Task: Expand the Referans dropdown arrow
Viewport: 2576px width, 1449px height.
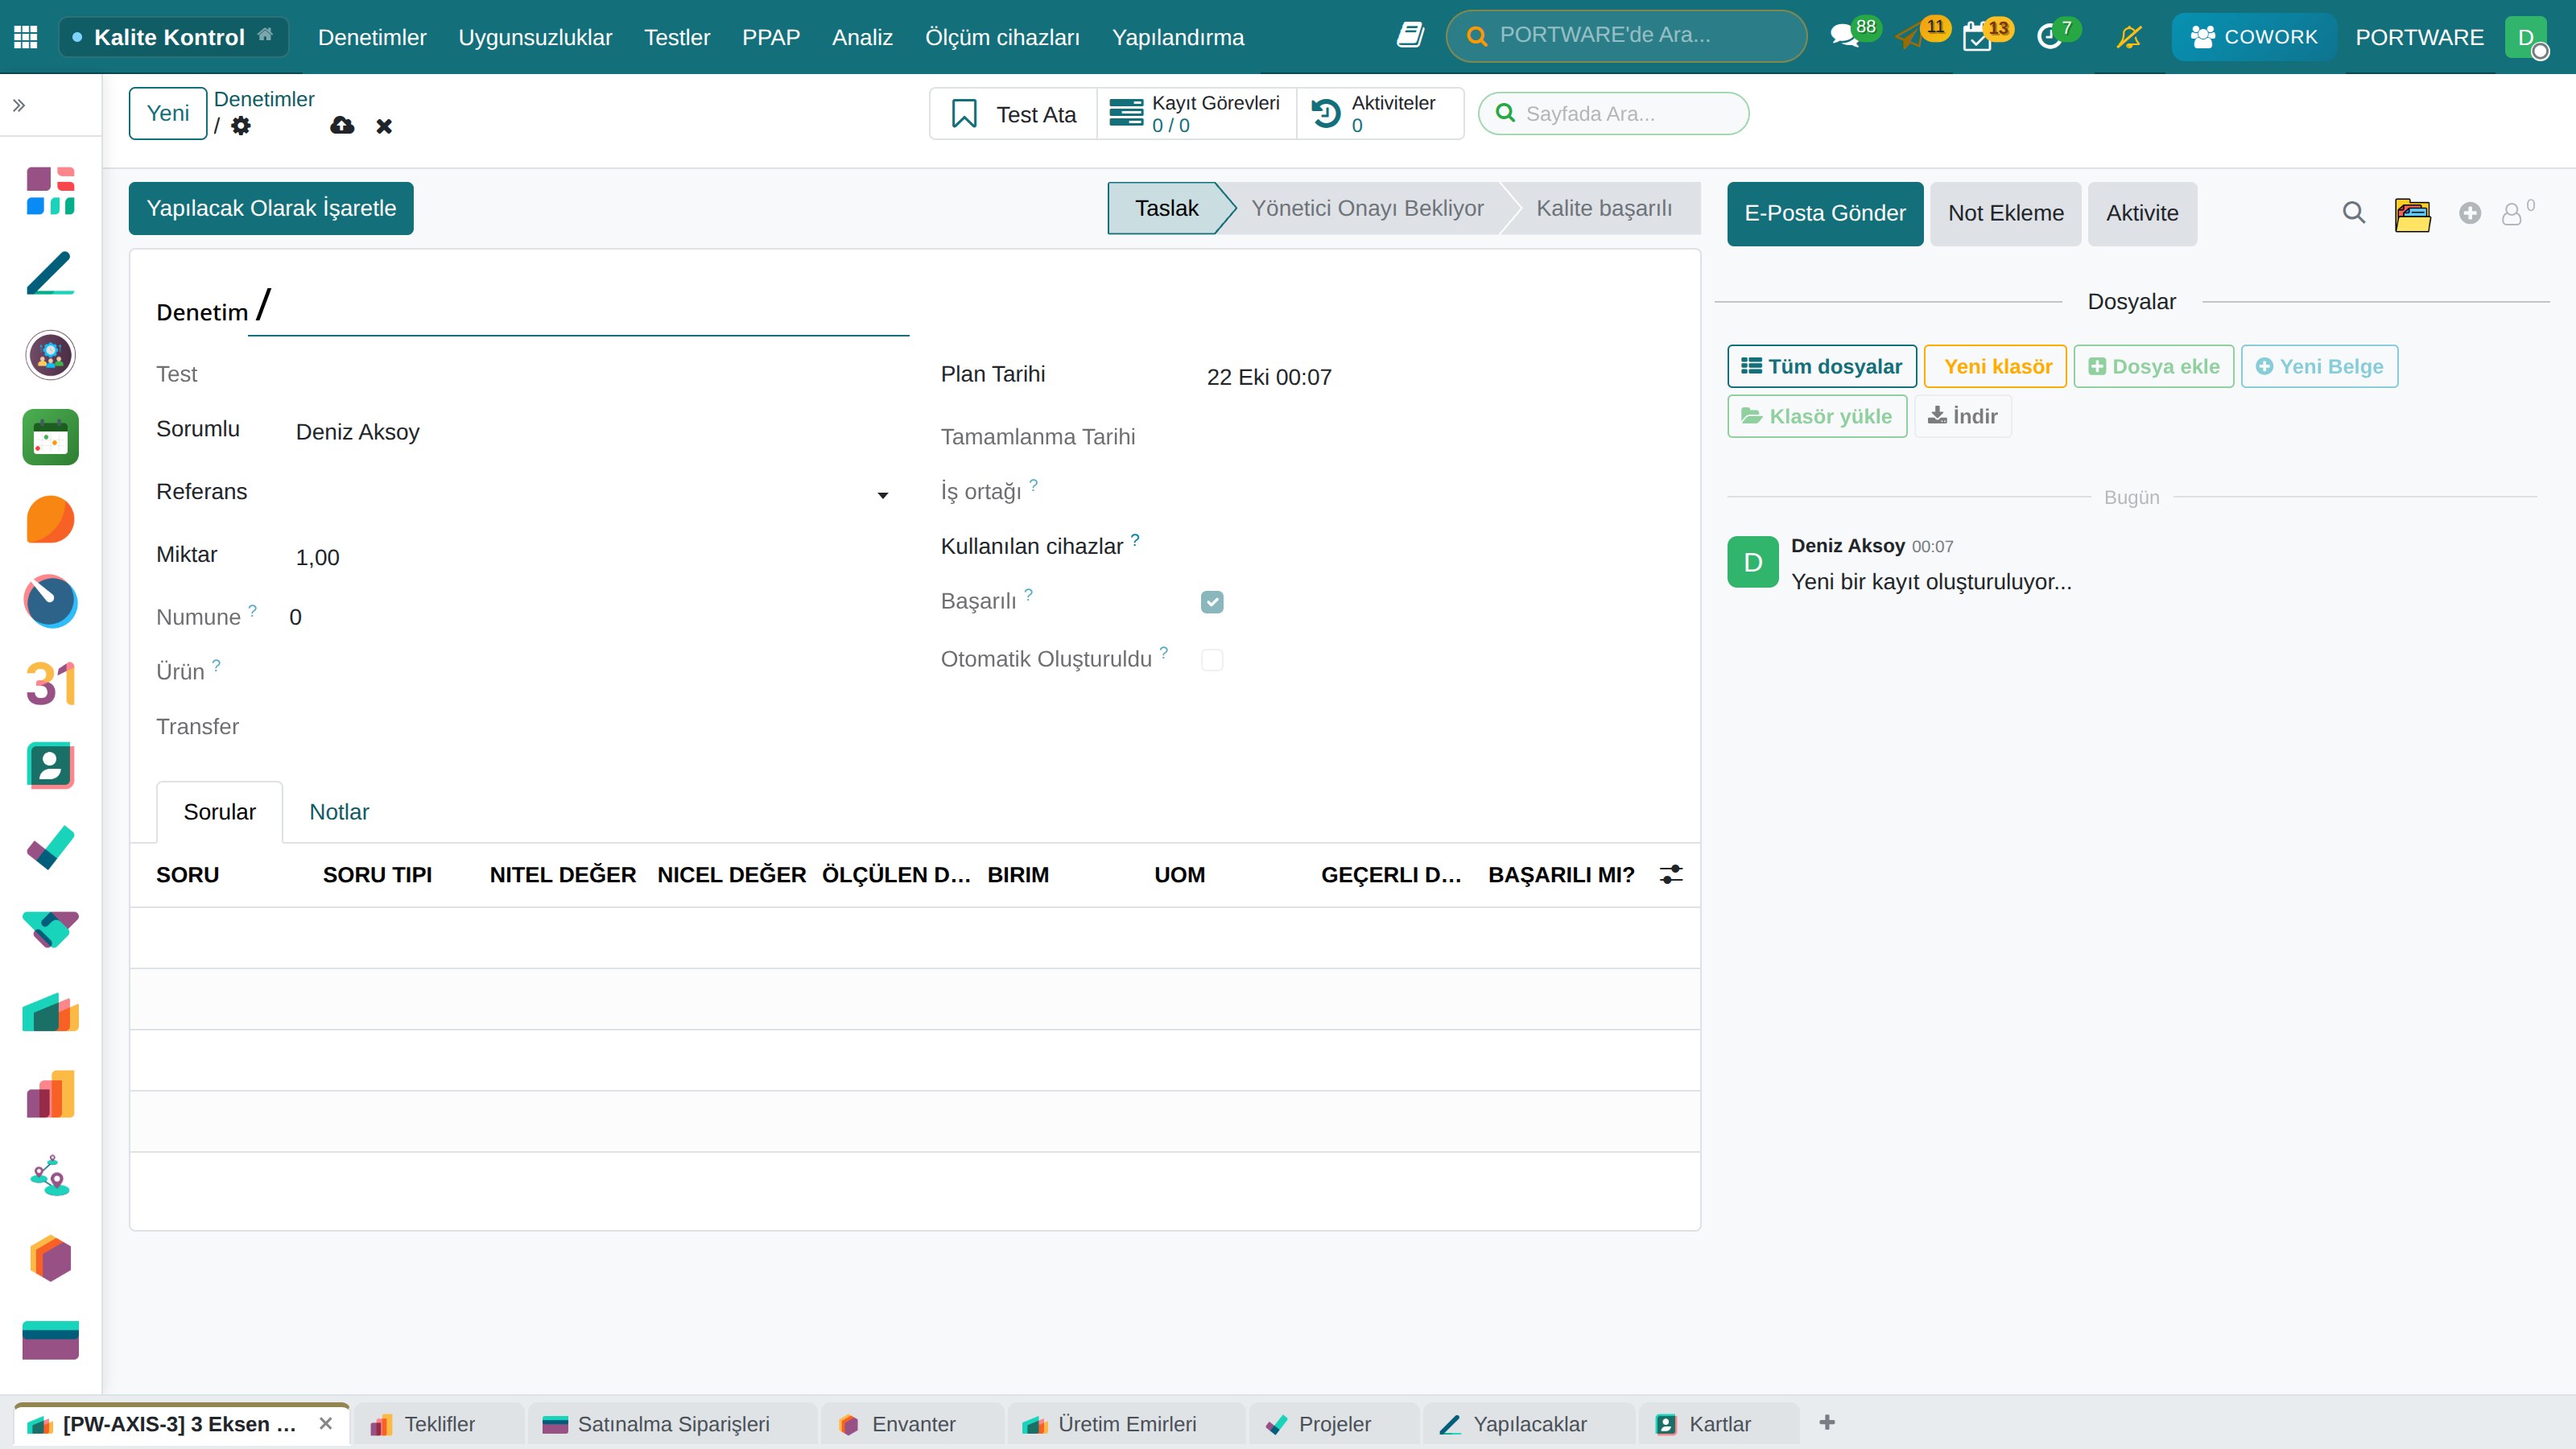Action: [883, 495]
